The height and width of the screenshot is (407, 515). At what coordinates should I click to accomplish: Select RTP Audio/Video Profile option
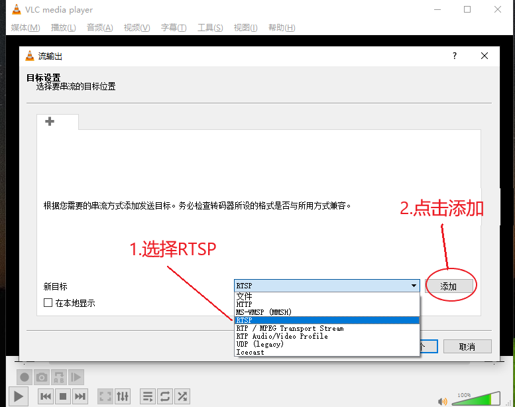point(327,336)
